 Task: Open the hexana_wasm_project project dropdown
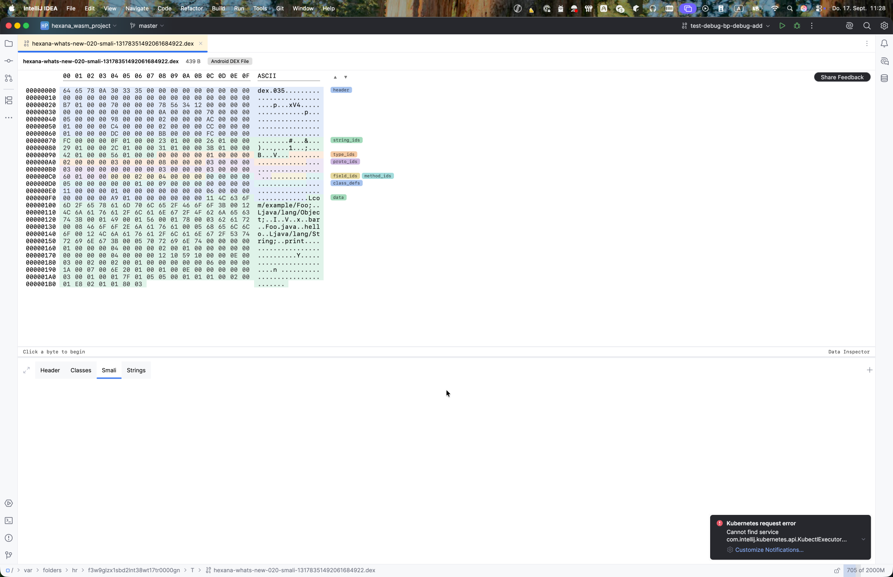(x=79, y=26)
